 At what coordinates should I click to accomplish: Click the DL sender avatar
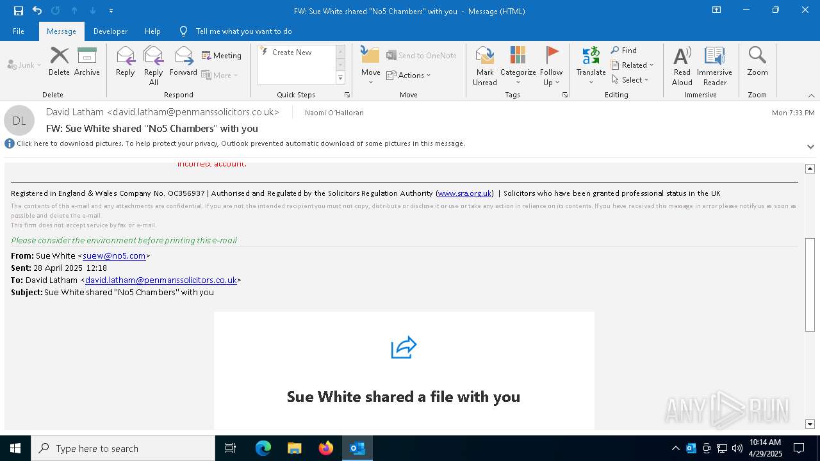[19, 120]
